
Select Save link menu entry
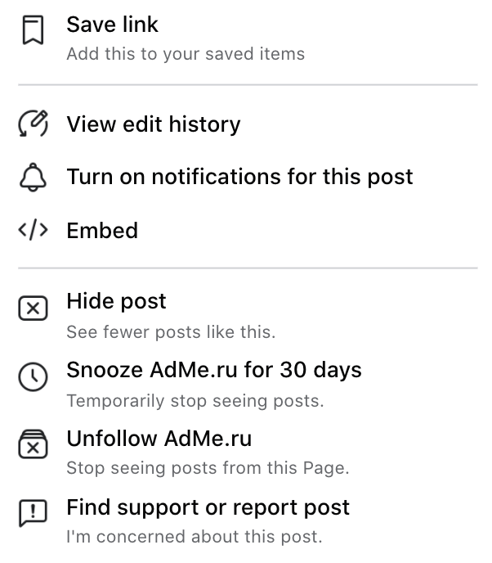point(248,39)
